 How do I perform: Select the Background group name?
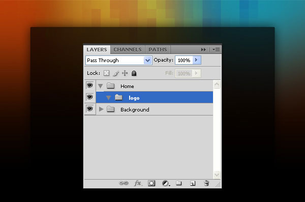point(135,110)
